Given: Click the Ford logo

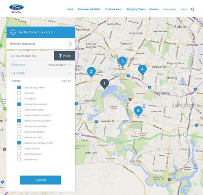Looking at the screenshot, I should 16,7.
